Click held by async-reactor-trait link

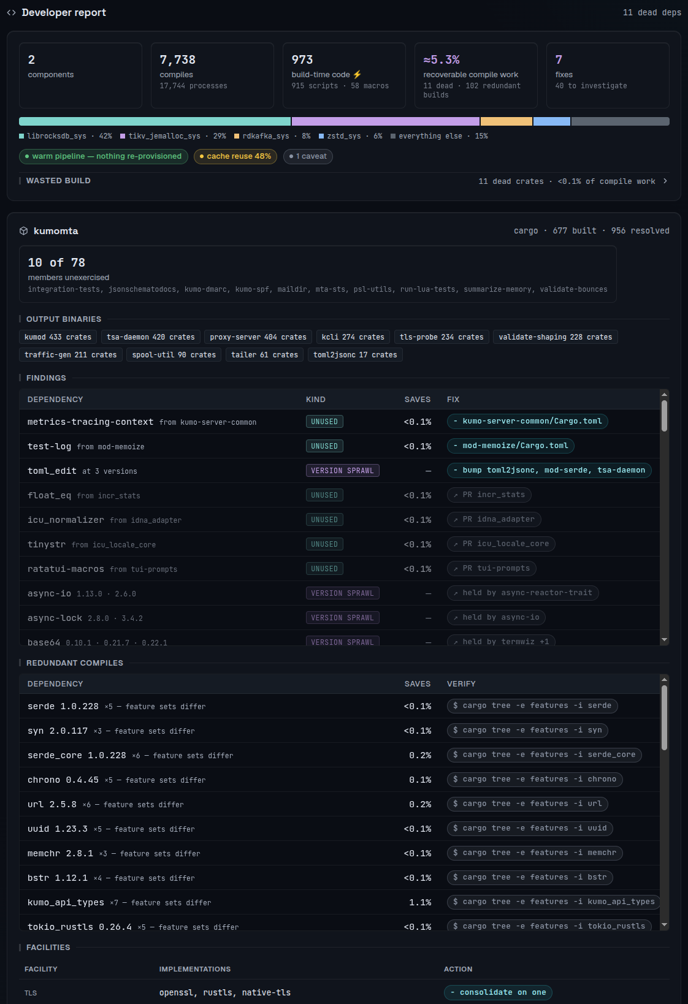(x=523, y=593)
